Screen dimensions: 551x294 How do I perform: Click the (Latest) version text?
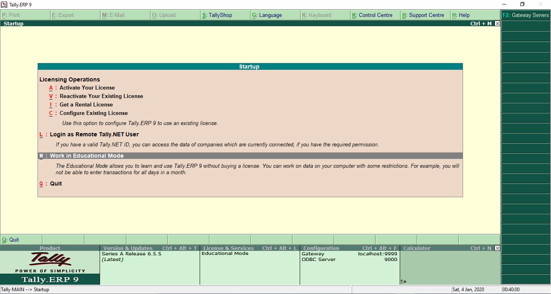113,259
